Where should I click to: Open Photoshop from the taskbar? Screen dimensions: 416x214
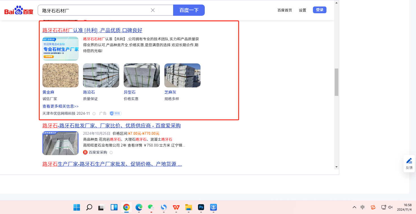pos(201,208)
